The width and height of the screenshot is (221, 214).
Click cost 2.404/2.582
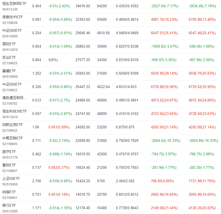coord(125,181)
